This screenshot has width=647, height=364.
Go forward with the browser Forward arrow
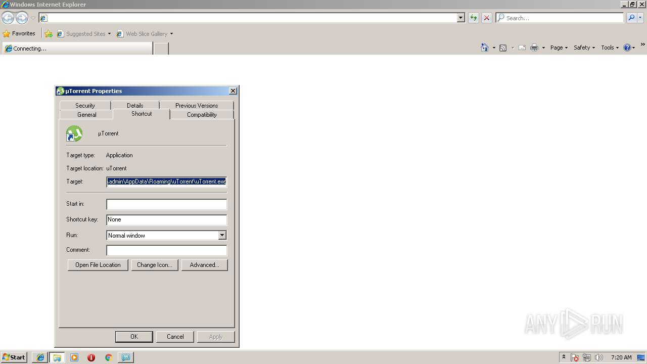pos(22,18)
